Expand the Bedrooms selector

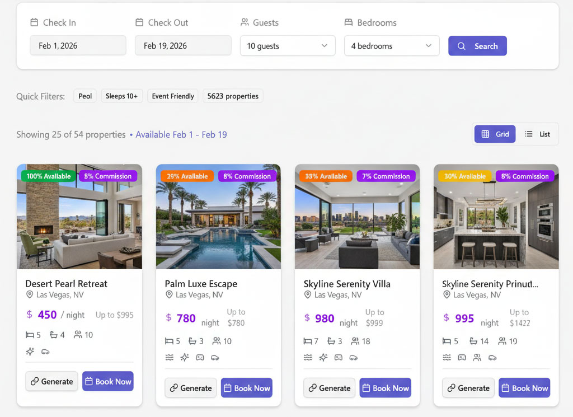(x=391, y=45)
